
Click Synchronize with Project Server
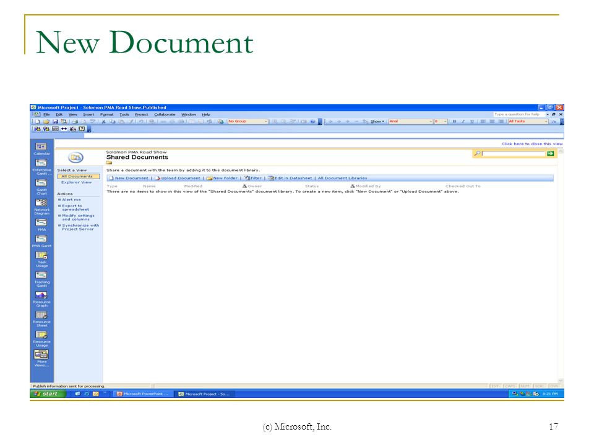tap(80, 227)
